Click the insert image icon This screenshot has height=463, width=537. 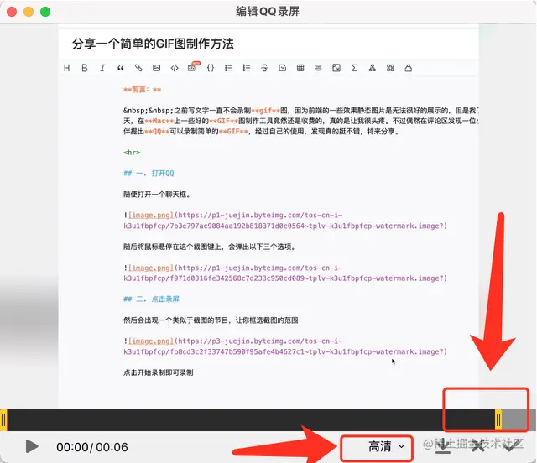157,68
